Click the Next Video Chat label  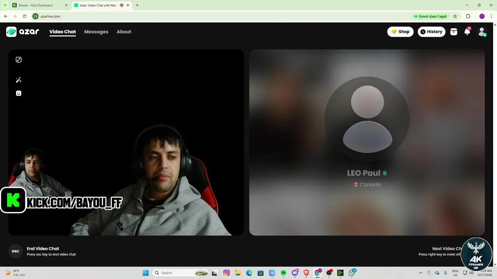click(x=447, y=249)
